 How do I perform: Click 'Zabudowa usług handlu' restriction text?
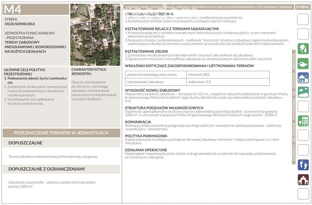tap(52, 184)
